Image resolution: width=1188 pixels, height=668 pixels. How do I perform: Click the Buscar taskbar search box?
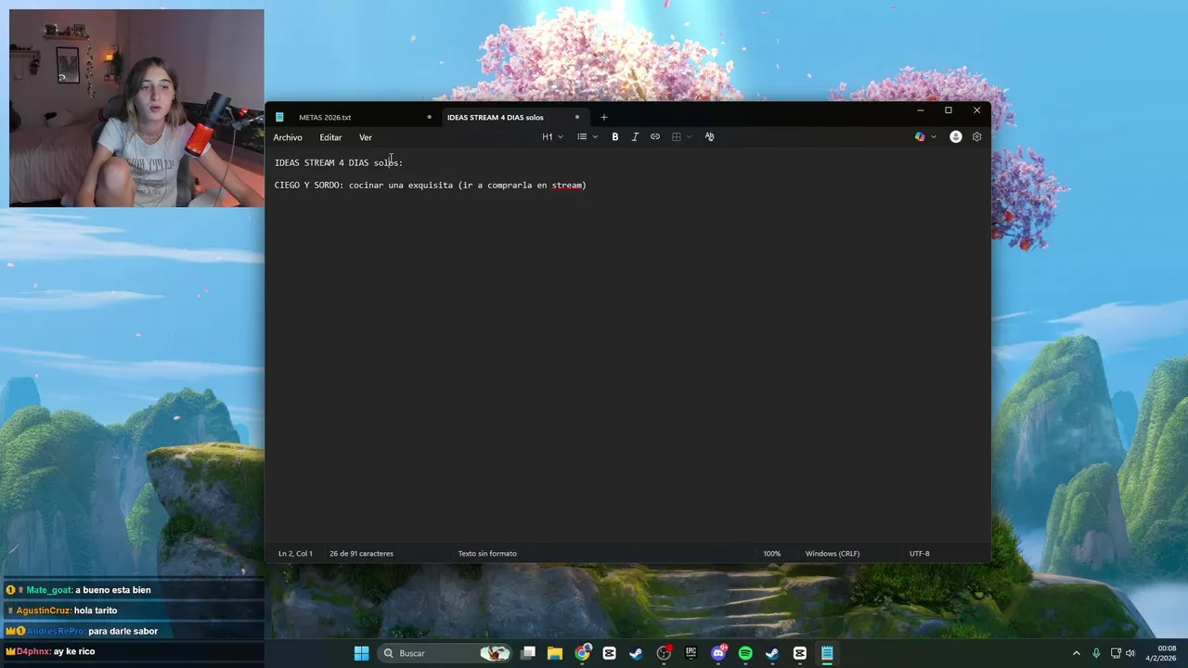pyautogui.click(x=445, y=653)
